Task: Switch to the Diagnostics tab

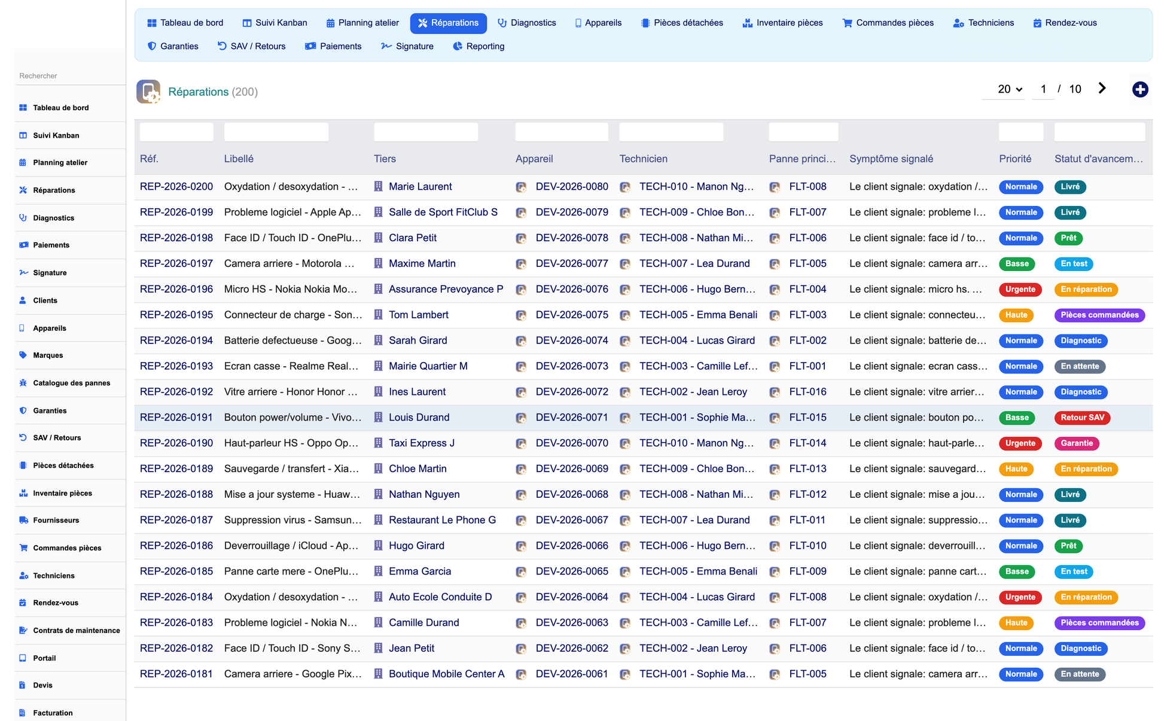Action: [x=526, y=23]
